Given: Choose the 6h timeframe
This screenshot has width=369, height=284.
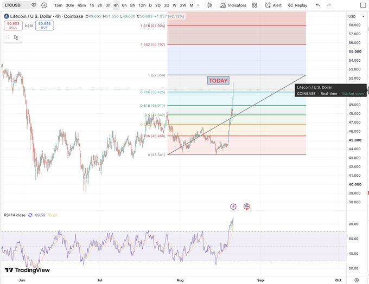Looking at the screenshot, I should (124, 5).
